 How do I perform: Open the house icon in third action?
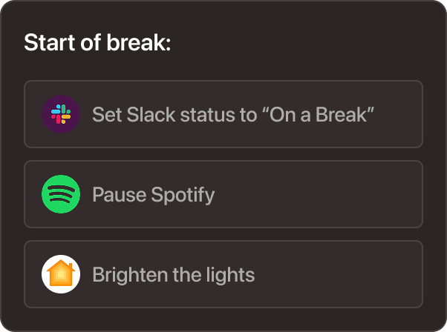(61, 274)
